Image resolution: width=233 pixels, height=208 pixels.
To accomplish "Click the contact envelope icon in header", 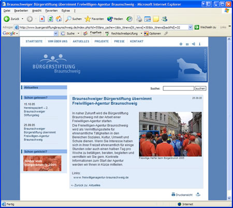I will coord(187,44).
